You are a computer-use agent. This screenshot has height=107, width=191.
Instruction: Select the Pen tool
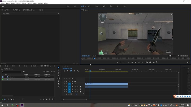(59, 81)
